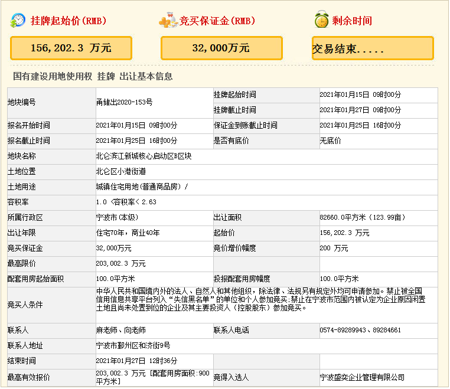
Task: Click the gold coins icon beside 竞买保证金
Action: (168, 21)
